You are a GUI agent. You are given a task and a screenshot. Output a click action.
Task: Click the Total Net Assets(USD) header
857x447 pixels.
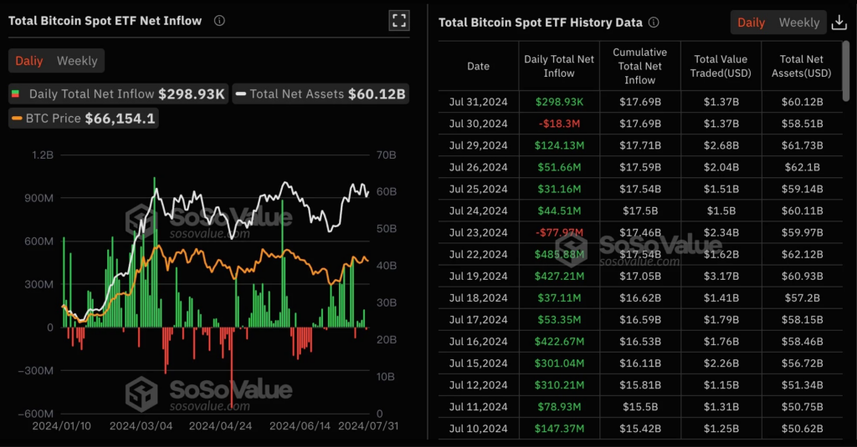click(801, 66)
